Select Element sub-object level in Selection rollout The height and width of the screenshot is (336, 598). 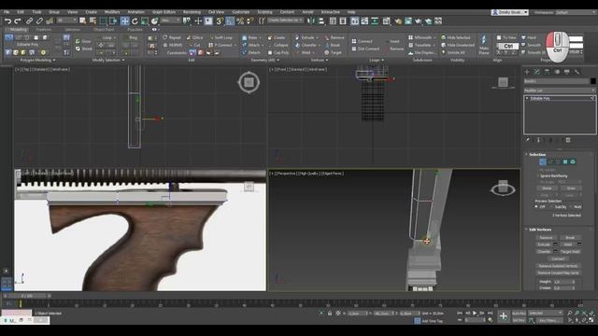[573, 161]
